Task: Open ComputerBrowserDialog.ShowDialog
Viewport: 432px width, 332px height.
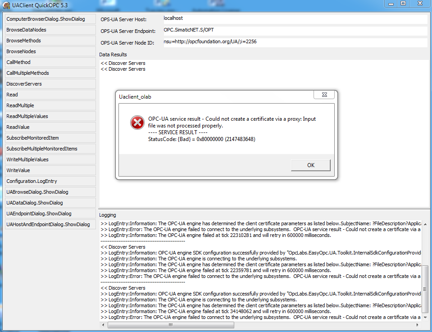Action: 50,19
